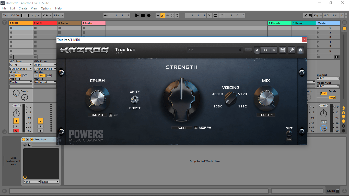This screenshot has height=196, width=349.
Task: Open the Create menu
Action: [23, 8]
